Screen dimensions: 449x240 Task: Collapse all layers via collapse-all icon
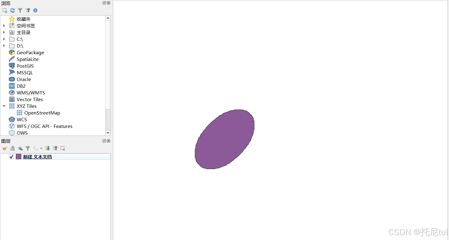tap(55, 148)
